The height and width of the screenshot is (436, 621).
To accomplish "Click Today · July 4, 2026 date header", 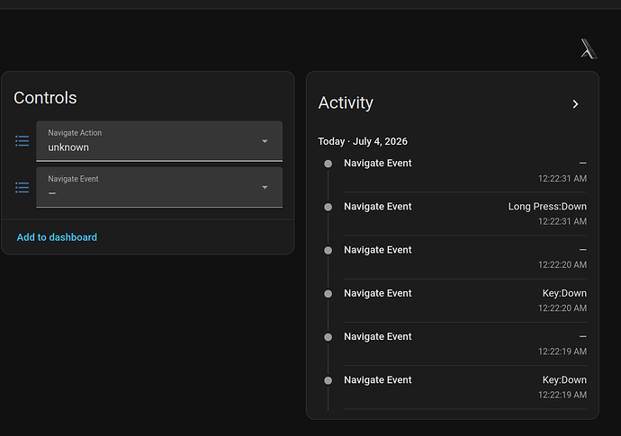I will pos(363,141).
